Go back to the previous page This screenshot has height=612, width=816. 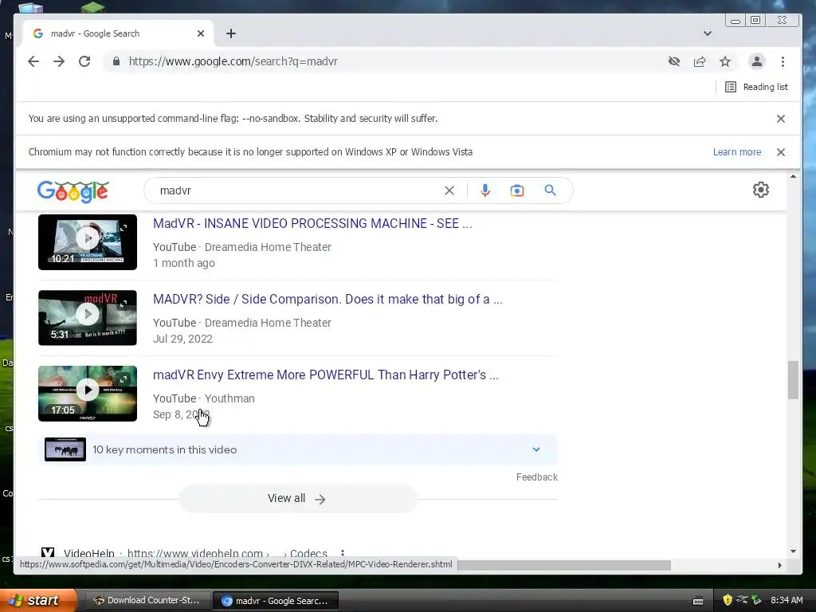click(x=33, y=61)
